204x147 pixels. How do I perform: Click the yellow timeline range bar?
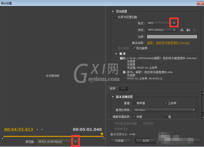53,136
